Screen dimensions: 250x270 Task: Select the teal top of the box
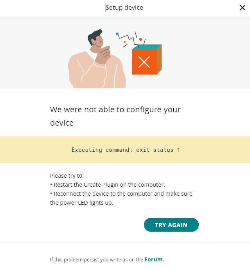coord(146,47)
